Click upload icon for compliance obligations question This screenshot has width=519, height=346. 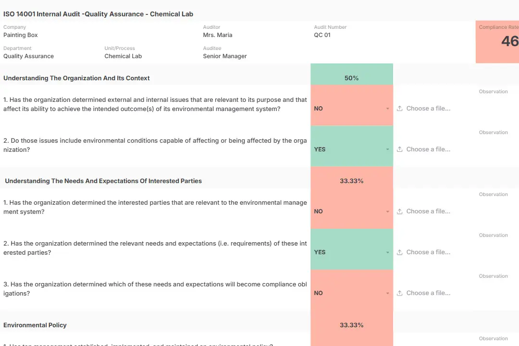click(x=399, y=293)
